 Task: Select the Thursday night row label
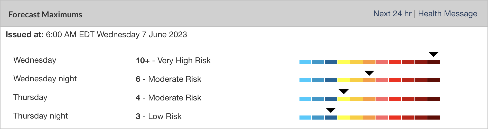41,116
